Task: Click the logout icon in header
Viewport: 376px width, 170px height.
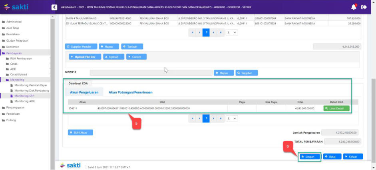Action: (364, 7)
